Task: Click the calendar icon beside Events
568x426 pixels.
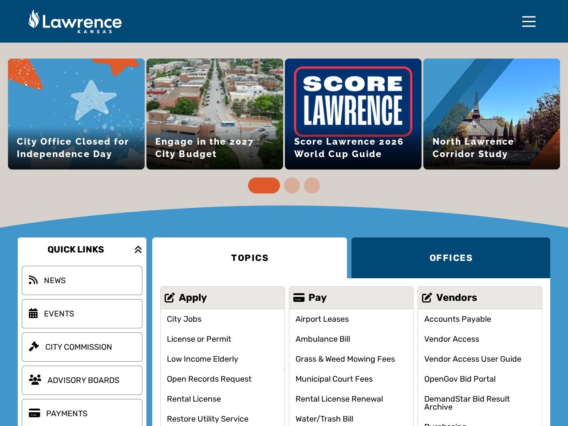Action: tap(33, 313)
